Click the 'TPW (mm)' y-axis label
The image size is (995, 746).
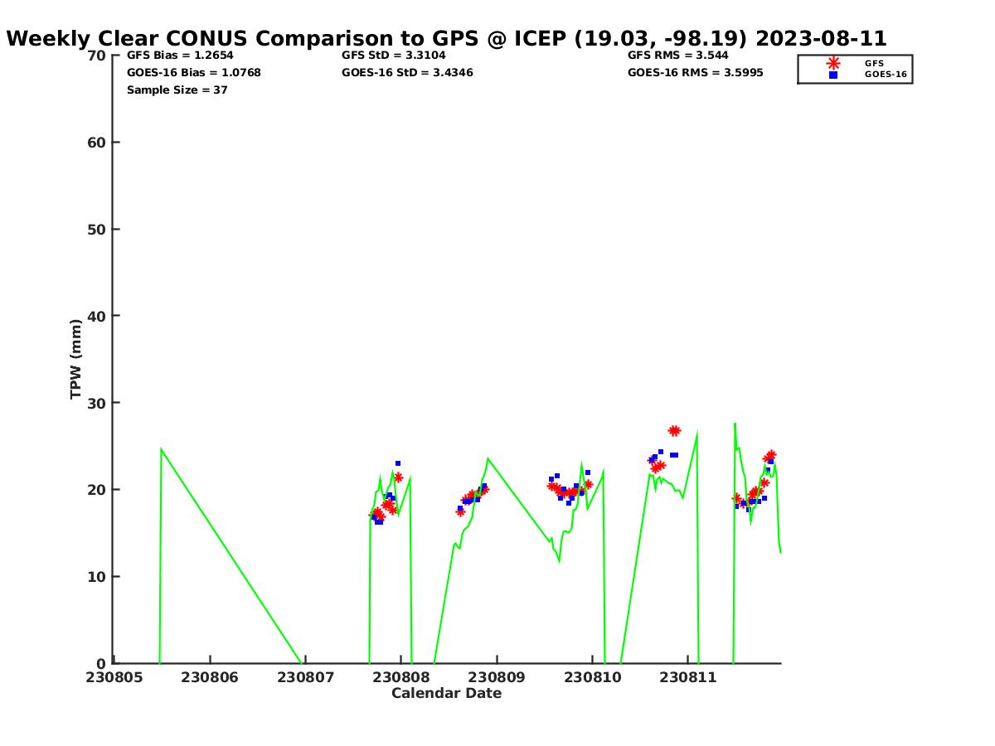pos(76,359)
